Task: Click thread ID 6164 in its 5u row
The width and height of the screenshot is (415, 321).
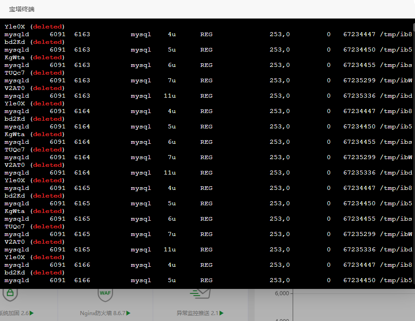Action: (82, 127)
